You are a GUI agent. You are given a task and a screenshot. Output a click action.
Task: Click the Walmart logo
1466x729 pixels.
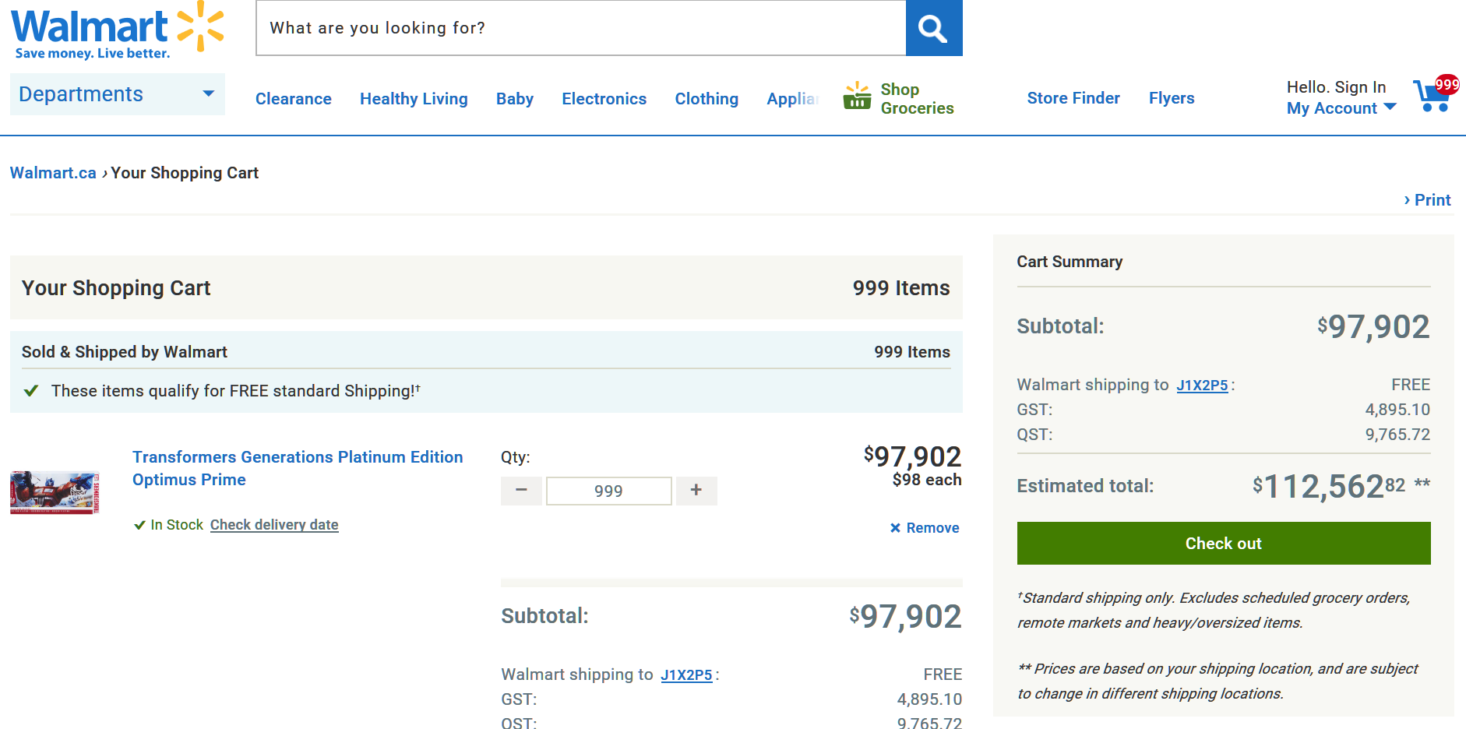[118, 31]
